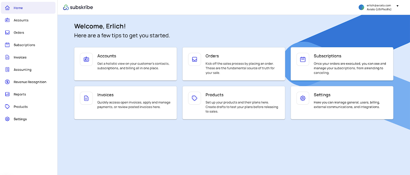Open the Revenue Recognition dollar icon
This screenshot has height=175, width=410.
click(x=7, y=82)
